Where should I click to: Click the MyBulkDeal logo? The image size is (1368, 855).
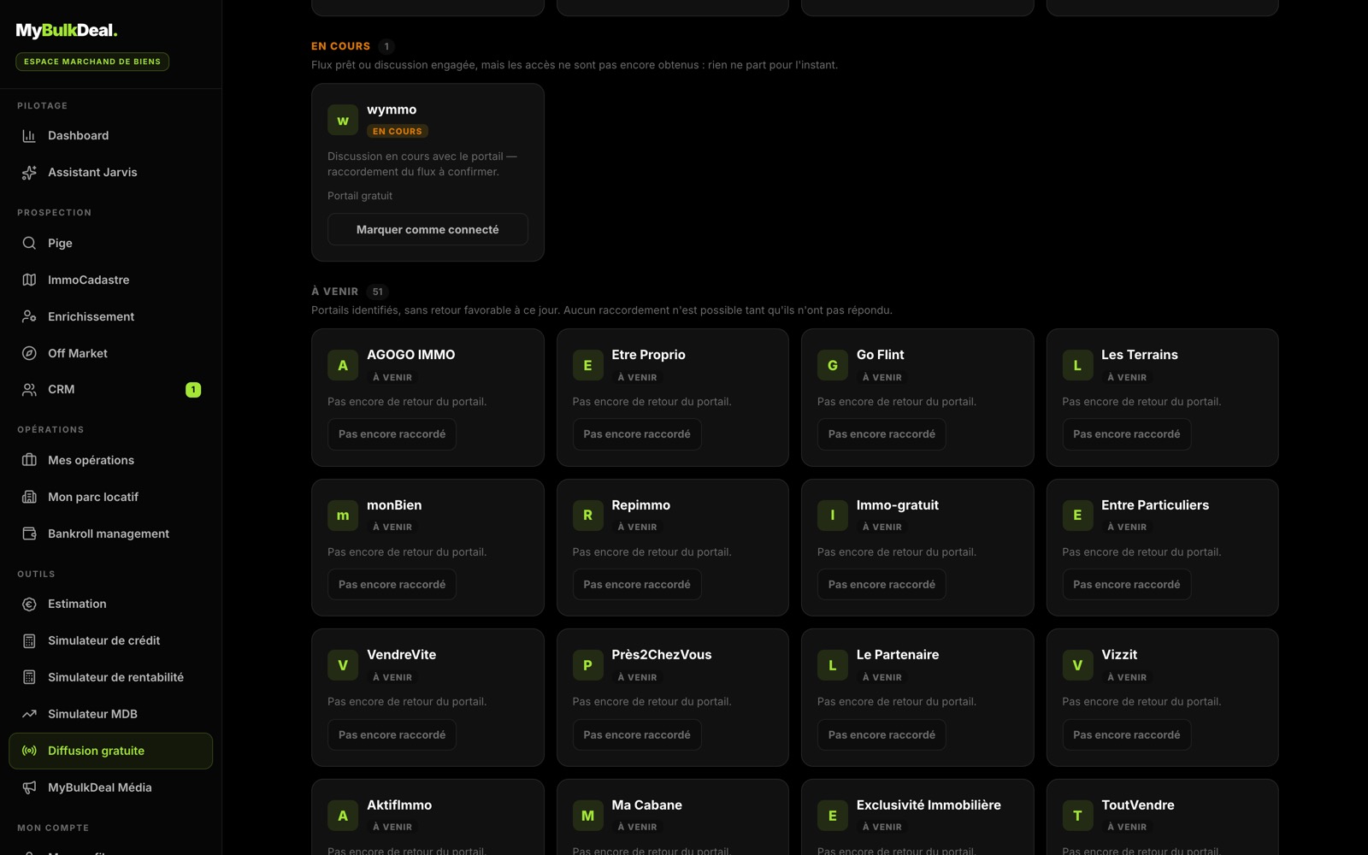point(67,31)
